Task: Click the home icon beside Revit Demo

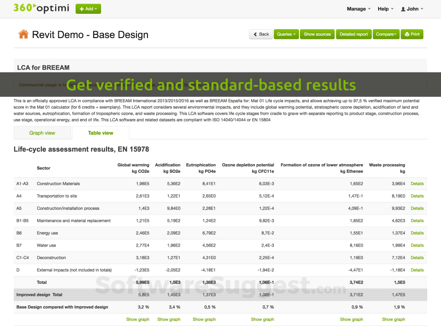Action: click(23, 34)
